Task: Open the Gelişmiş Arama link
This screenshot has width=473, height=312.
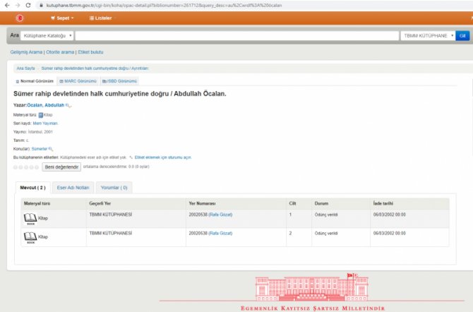Action: tap(26, 52)
